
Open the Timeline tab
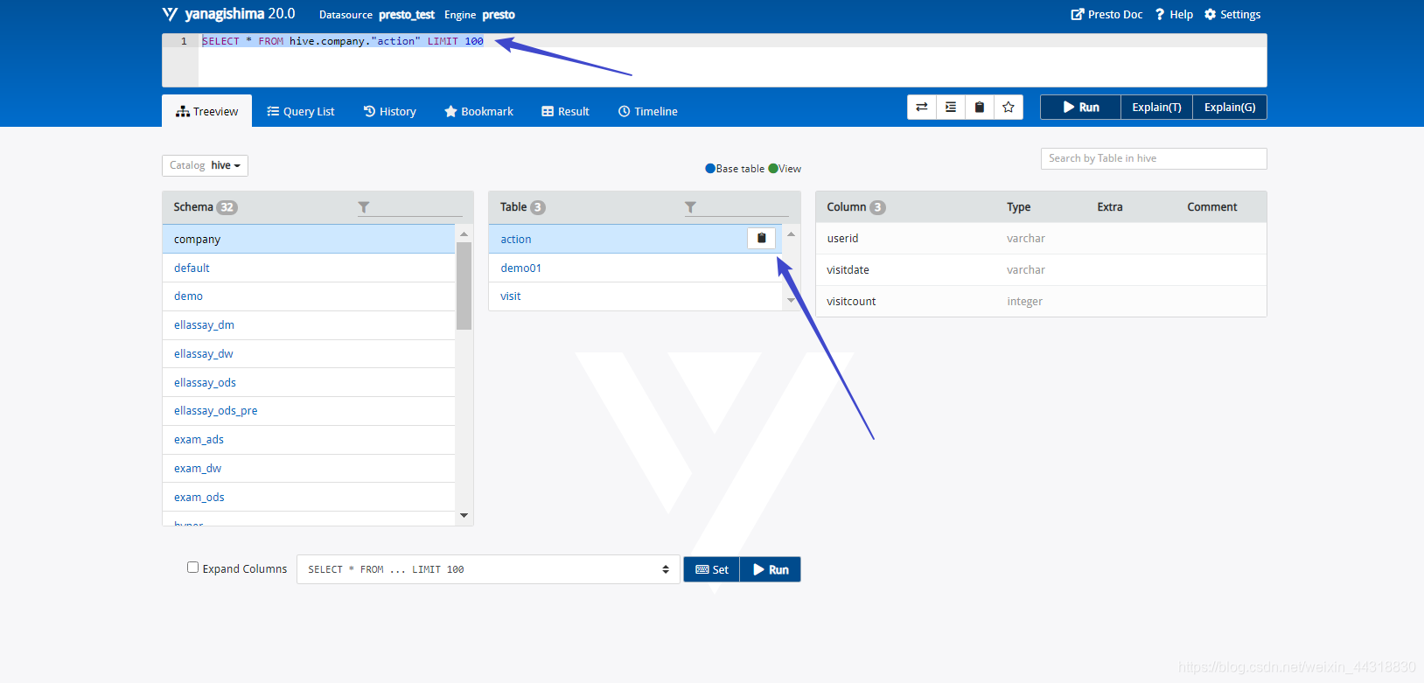tap(648, 111)
